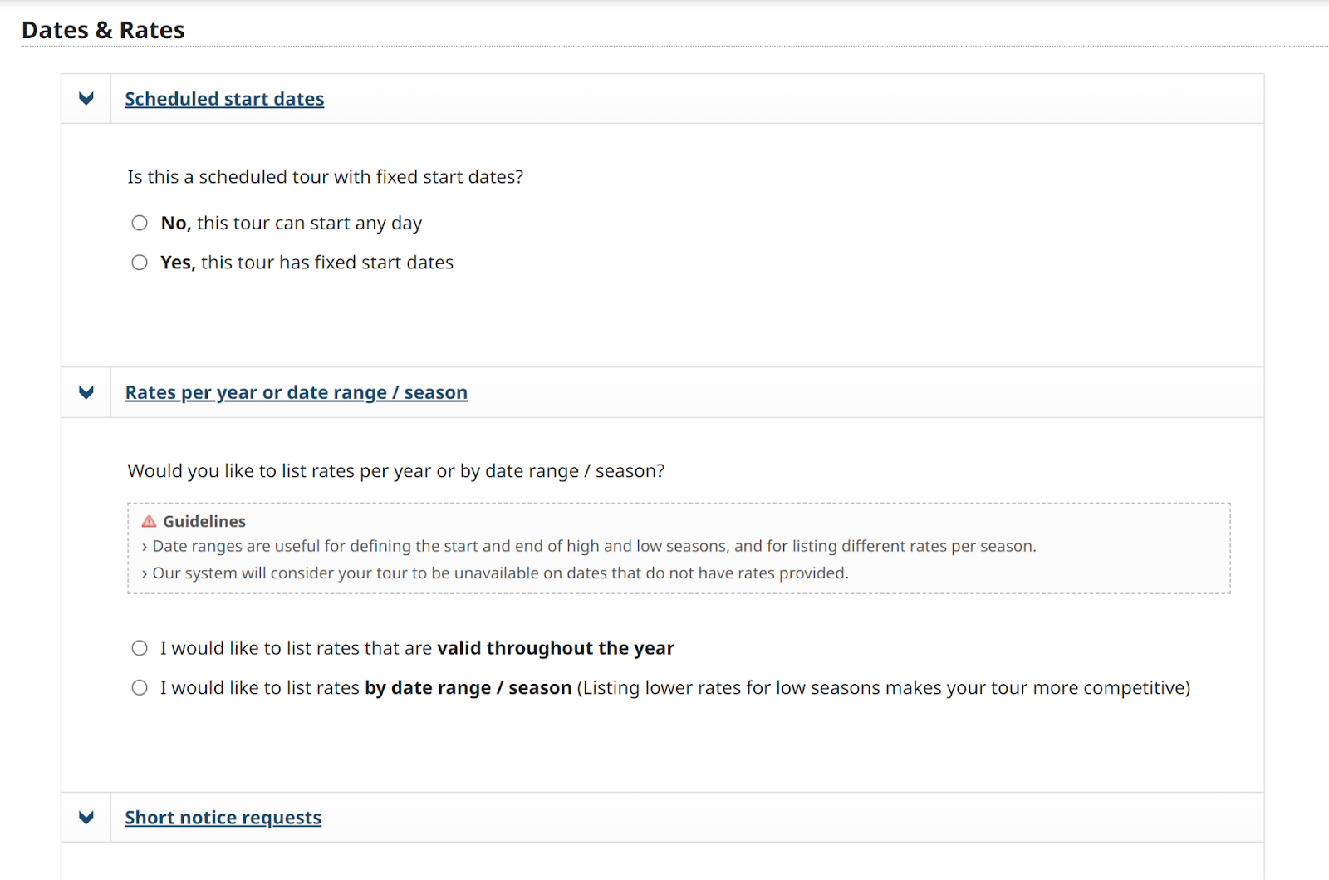The height and width of the screenshot is (880, 1329).
Task: Click the Dates & Rates page heading
Action: tap(103, 30)
